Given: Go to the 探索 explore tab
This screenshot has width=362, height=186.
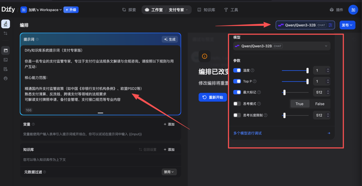Looking at the screenshot, I should pos(129,10).
